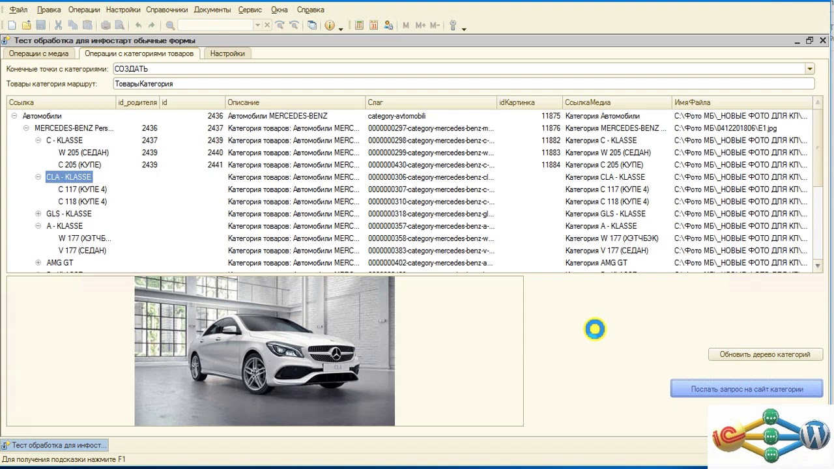The image size is (834, 469).
Task: Open the Конечные точки с категориями dropdown
Action: point(810,69)
